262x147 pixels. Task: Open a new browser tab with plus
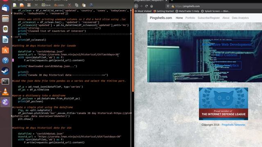coord(172,1)
